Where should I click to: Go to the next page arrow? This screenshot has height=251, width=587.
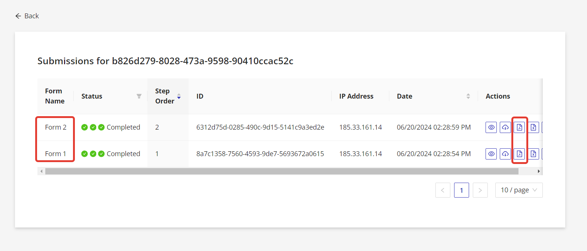coord(480,190)
